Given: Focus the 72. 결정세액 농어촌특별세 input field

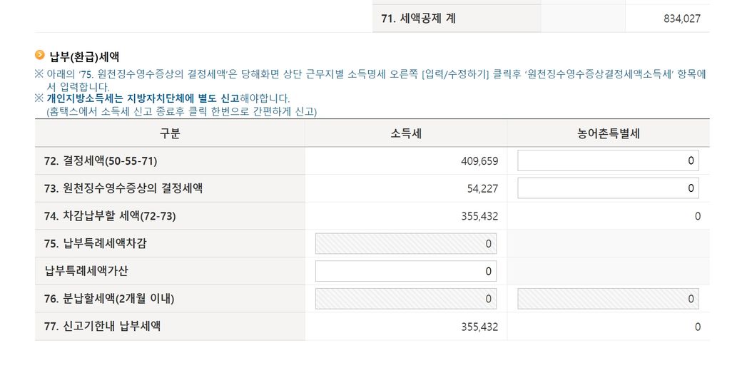Looking at the screenshot, I should click(608, 161).
